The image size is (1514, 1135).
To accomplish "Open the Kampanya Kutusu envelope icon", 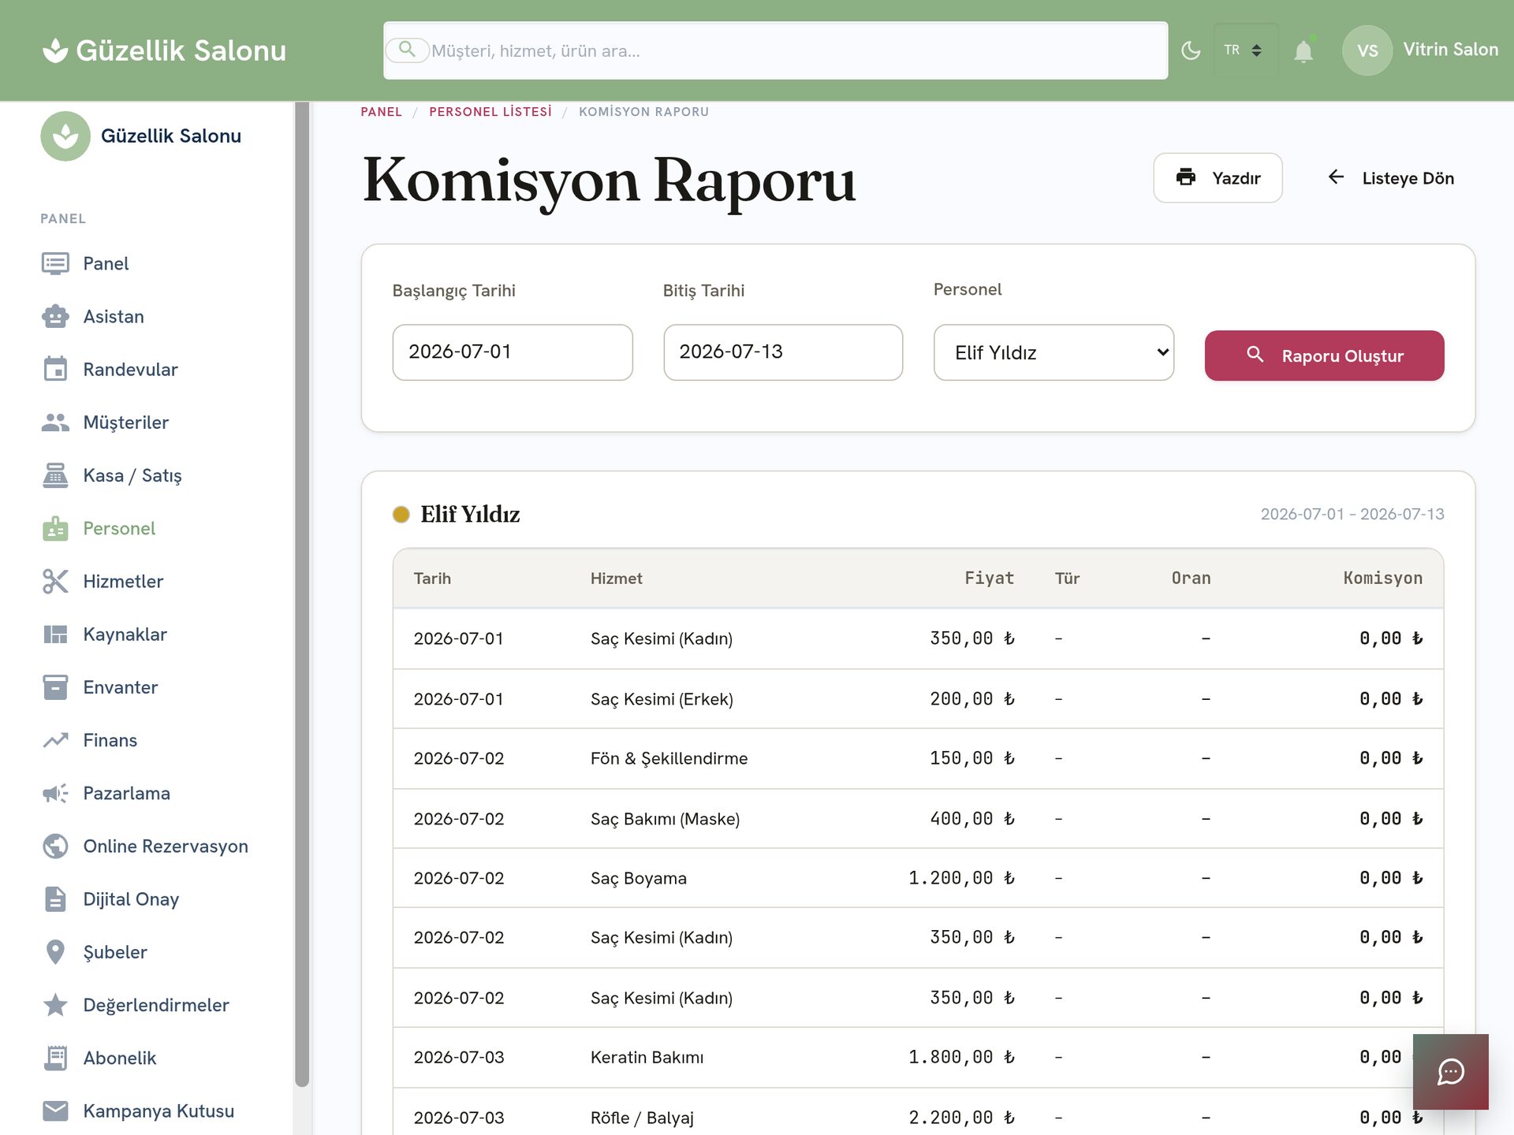I will 55,1111.
